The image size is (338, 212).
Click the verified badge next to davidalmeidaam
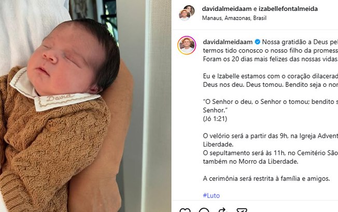(257, 42)
